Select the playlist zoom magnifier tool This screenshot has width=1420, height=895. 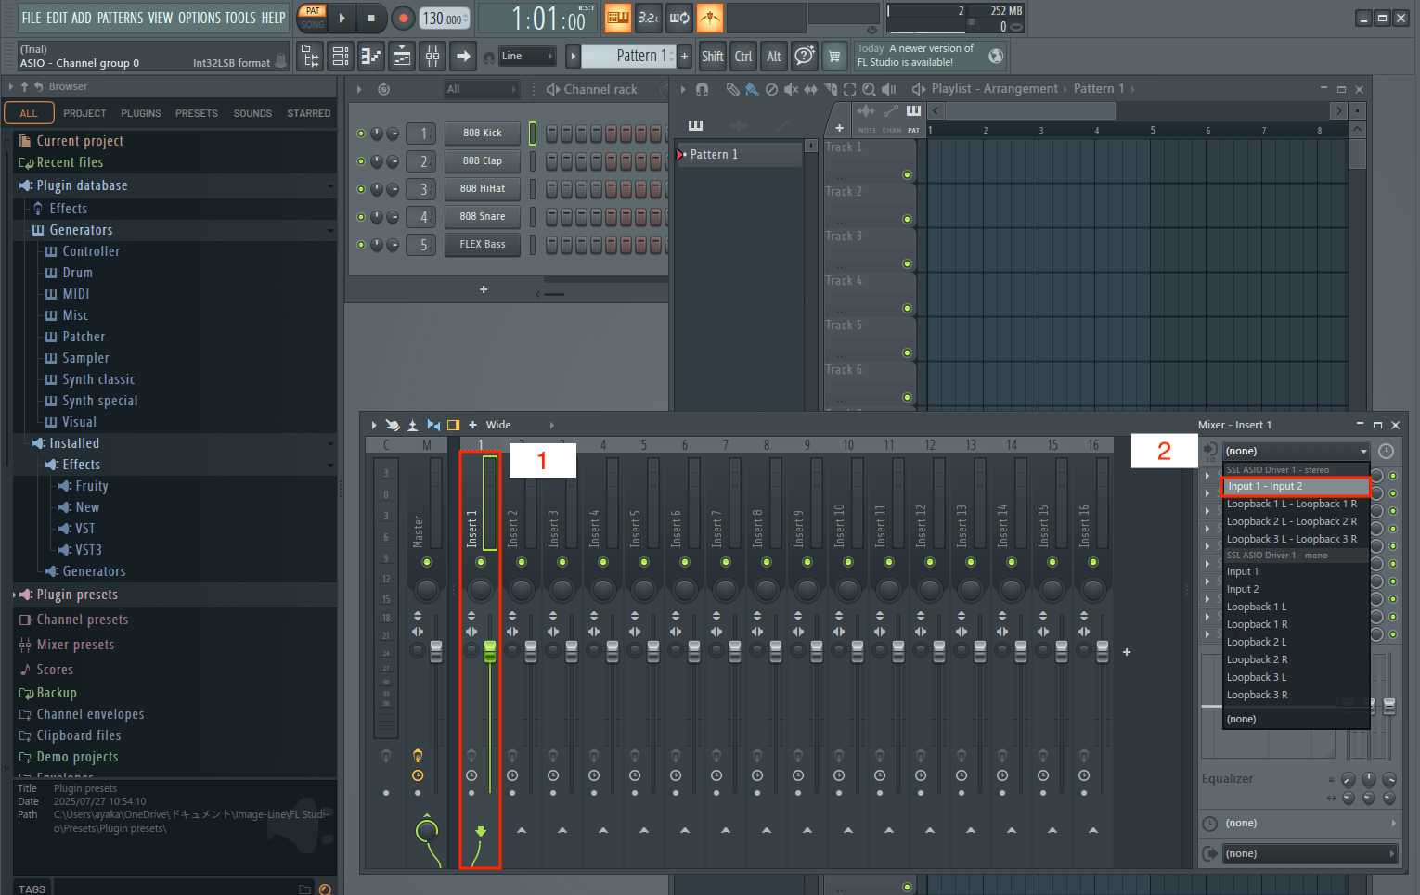pyautogui.click(x=869, y=89)
